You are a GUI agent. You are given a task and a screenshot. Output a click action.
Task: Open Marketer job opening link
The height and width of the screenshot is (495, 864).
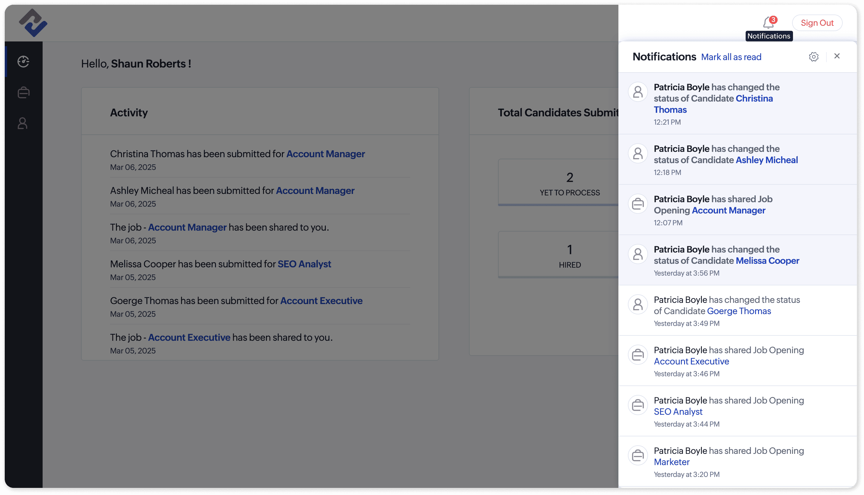tap(671, 462)
